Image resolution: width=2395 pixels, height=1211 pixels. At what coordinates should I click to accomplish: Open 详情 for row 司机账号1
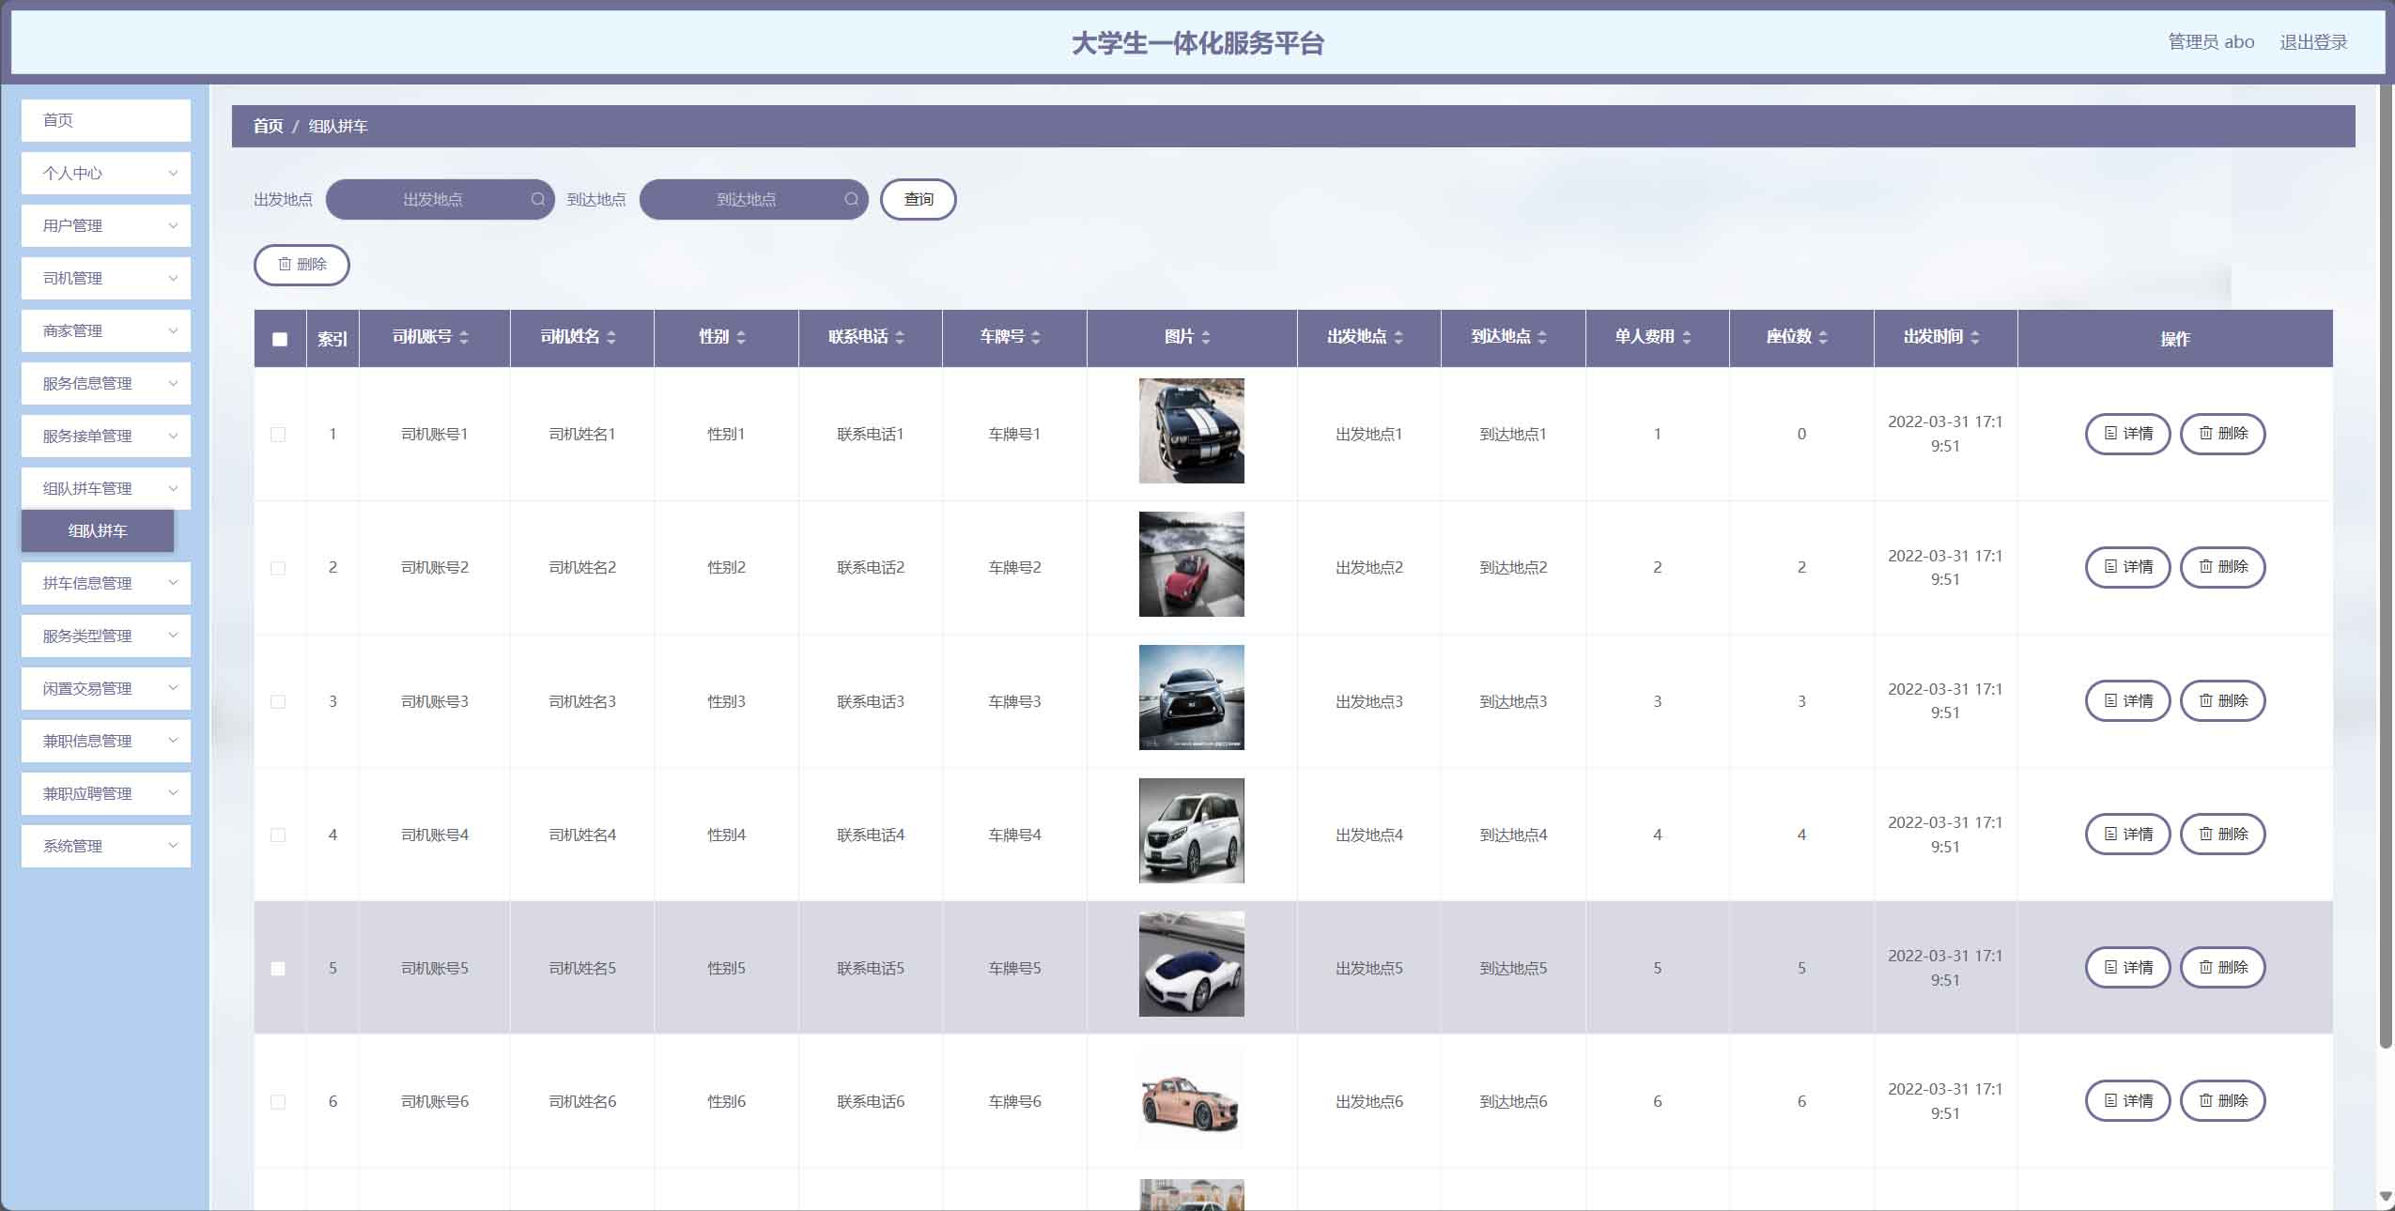2127,434
